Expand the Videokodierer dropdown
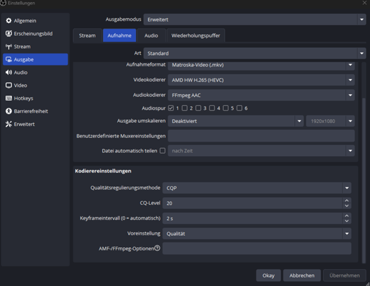Screen dimensions: 370x286 pyautogui.click(x=262, y=80)
